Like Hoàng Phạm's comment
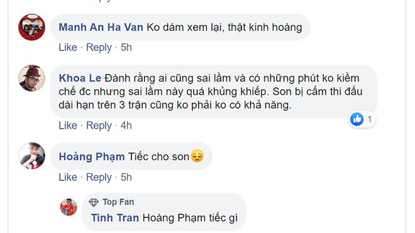415x233 pixels. [68, 177]
